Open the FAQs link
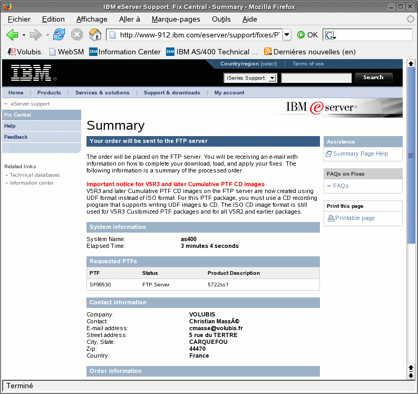The width and height of the screenshot is (418, 394). click(341, 186)
